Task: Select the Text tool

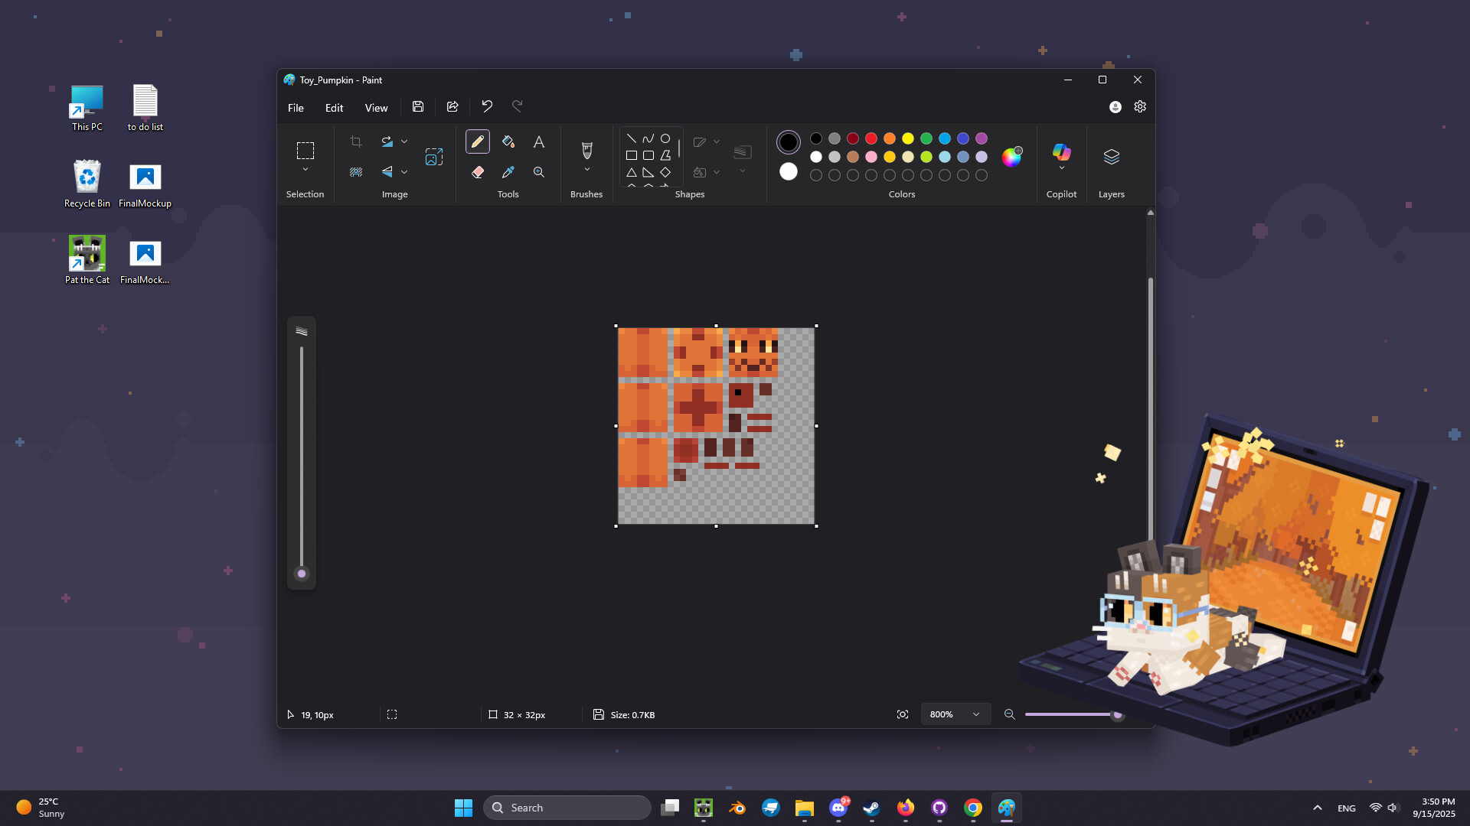Action: [x=538, y=141]
